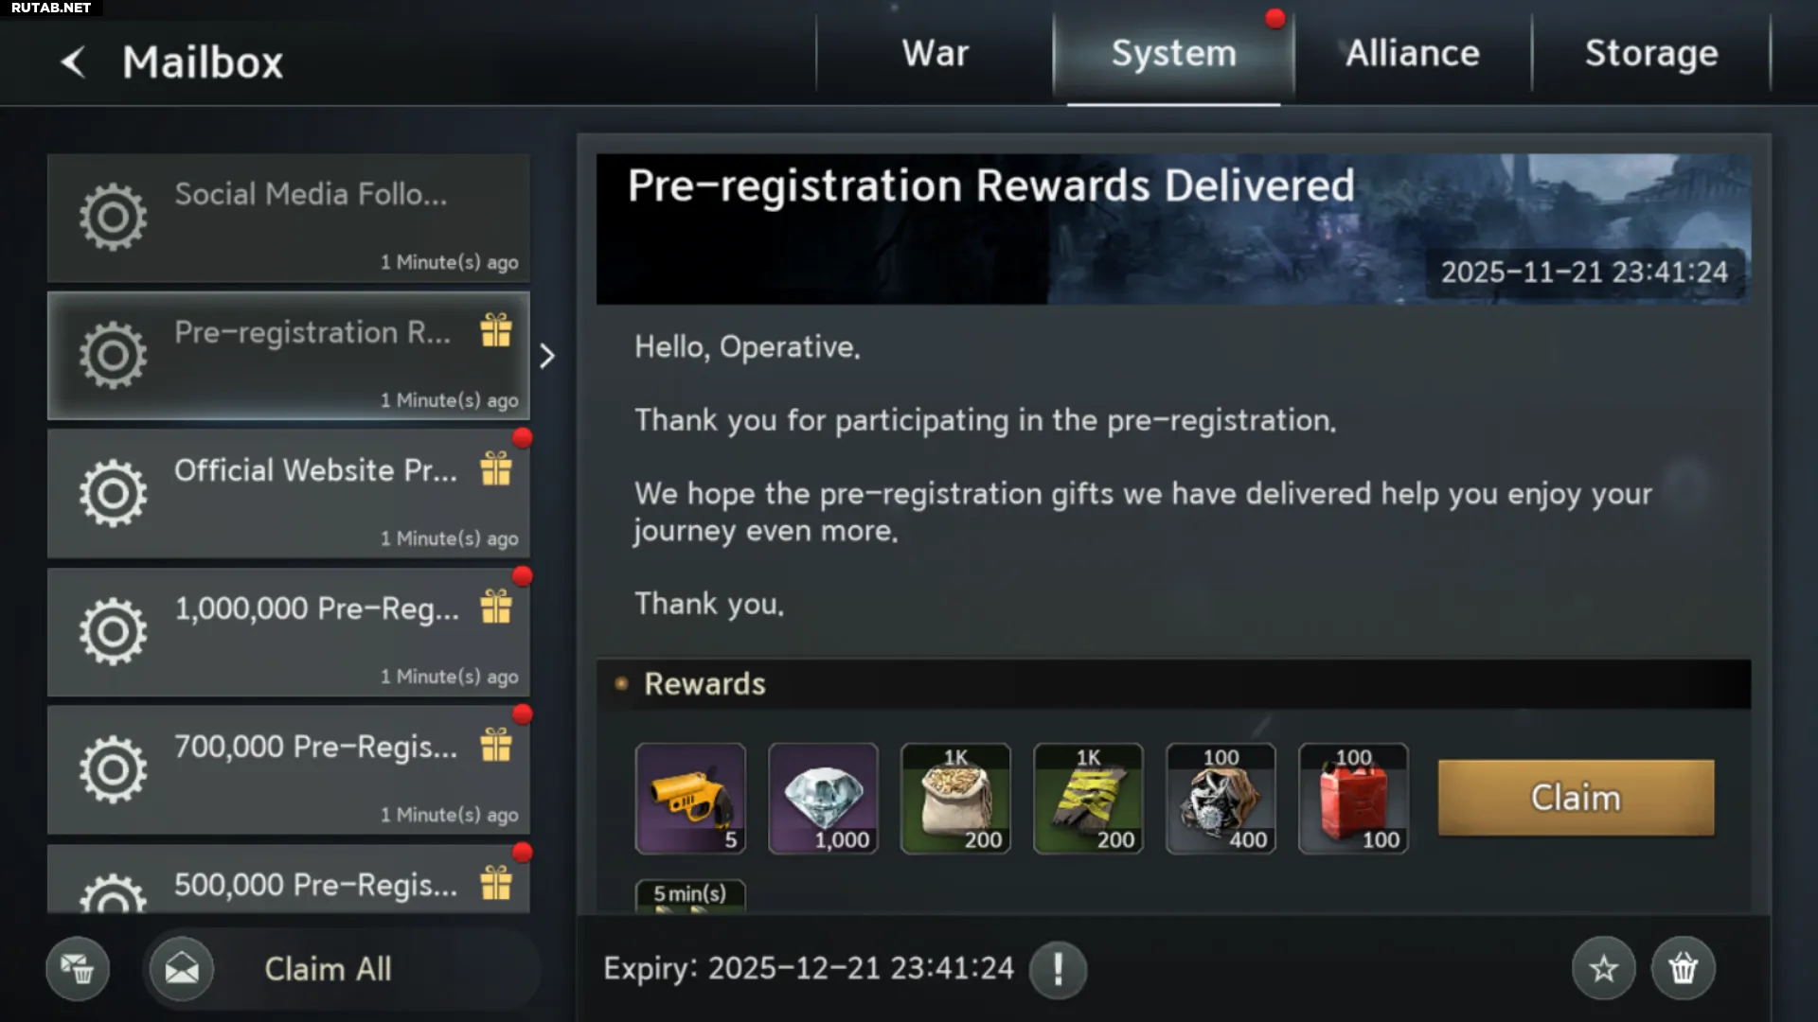Screen dimensions: 1818x1022
Task: Open the Official Website Pre-registration mail
Action: [x=289, y=493]
